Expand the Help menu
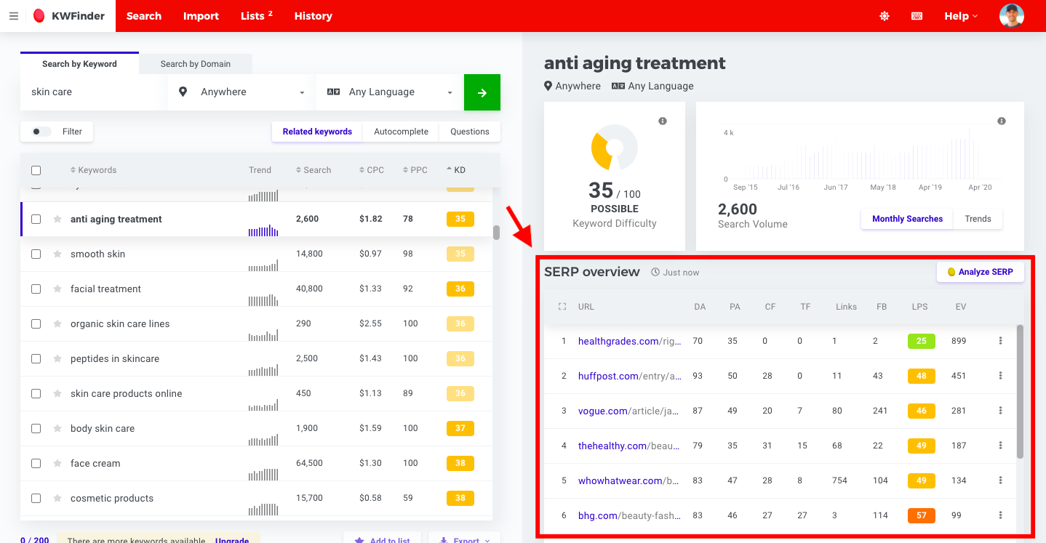Image resolution: width=1046 pixels, height=543 pixels. point(961,16)
